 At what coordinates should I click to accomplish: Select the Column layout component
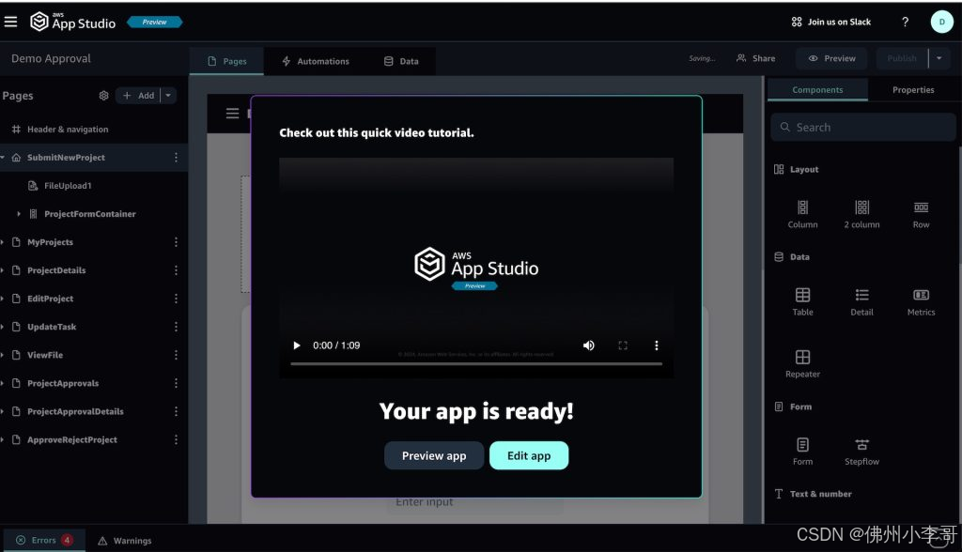click(x=802, y=214)
